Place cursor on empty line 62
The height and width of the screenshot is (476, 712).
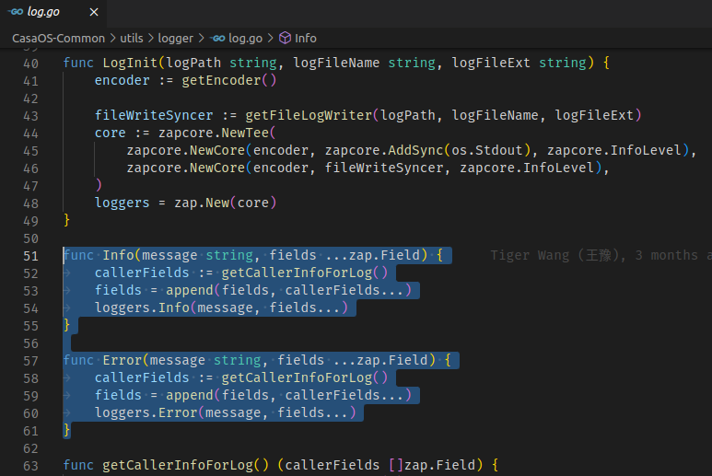point(363,448)
